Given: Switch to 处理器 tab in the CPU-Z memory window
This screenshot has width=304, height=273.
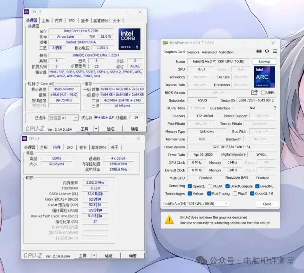Looking at the screenshot, I should point(30,147).
